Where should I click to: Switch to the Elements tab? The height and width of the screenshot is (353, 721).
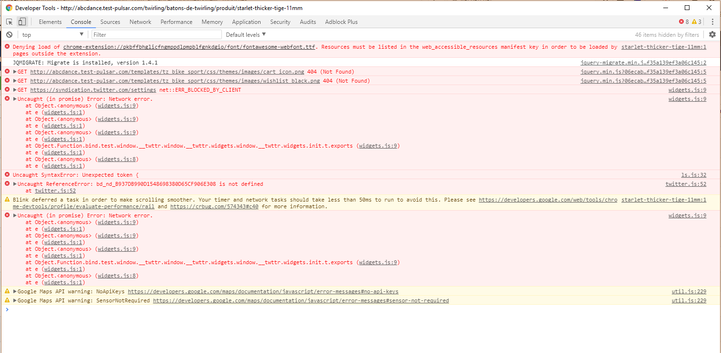click(50, 22)
